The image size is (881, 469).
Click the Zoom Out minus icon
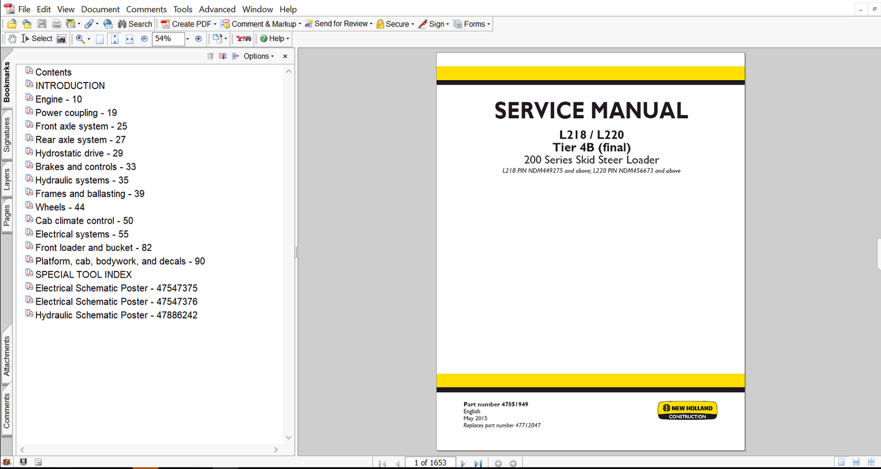pos(144,38)
